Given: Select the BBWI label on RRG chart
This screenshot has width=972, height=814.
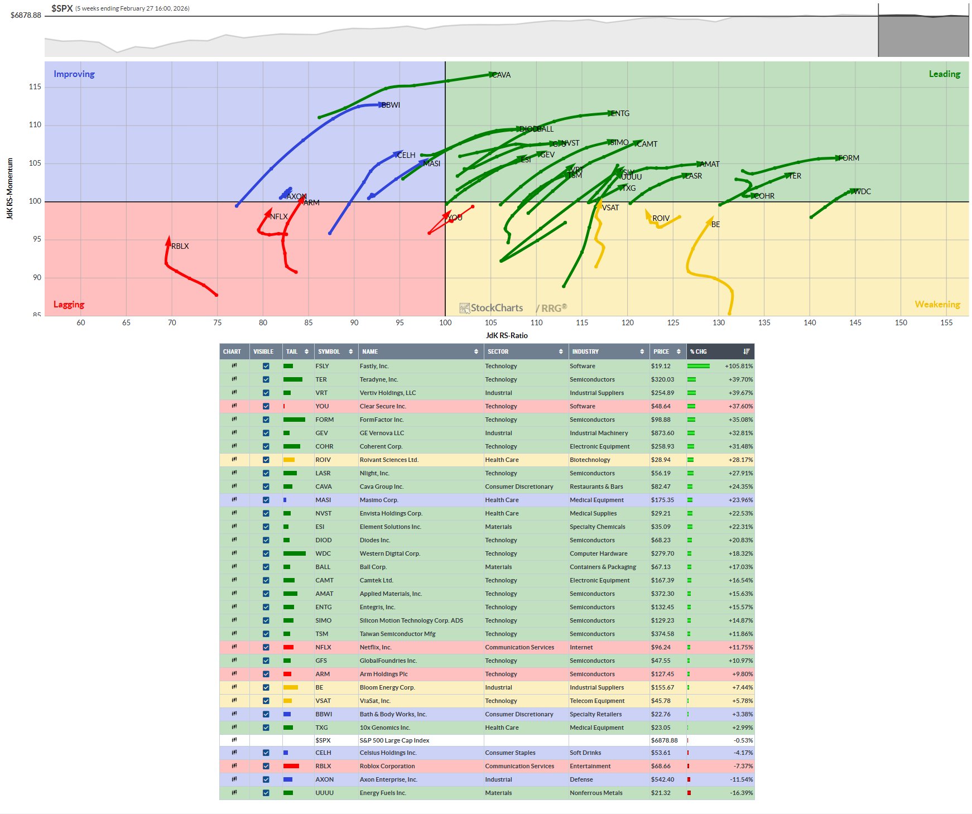Looking at the screenshot, I should click(391, 105).
